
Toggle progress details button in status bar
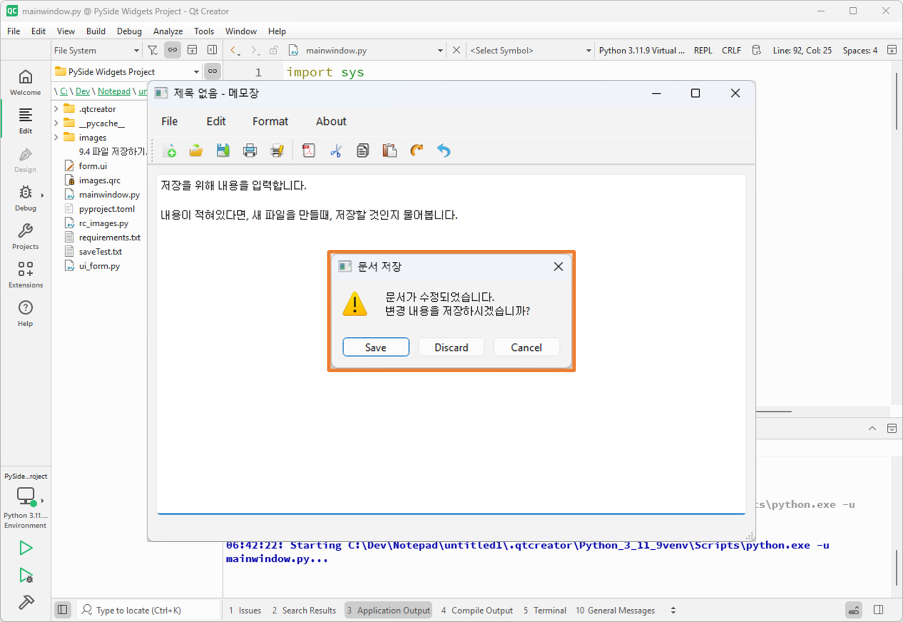854,610
